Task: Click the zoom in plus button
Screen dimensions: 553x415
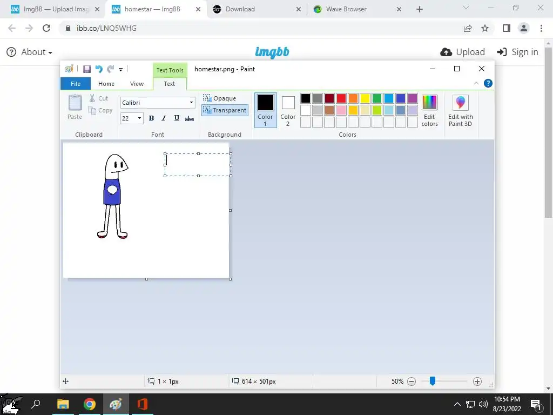Action: pos(477,381)
